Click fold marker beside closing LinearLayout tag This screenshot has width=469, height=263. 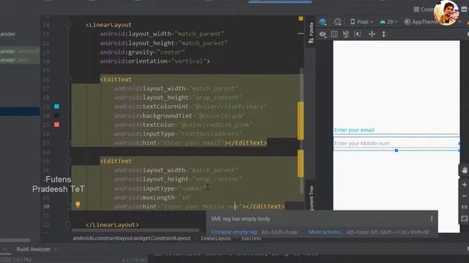point(68,224)
